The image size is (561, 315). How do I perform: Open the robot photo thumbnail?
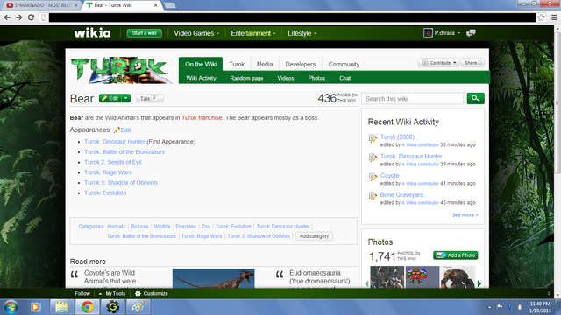457,277
